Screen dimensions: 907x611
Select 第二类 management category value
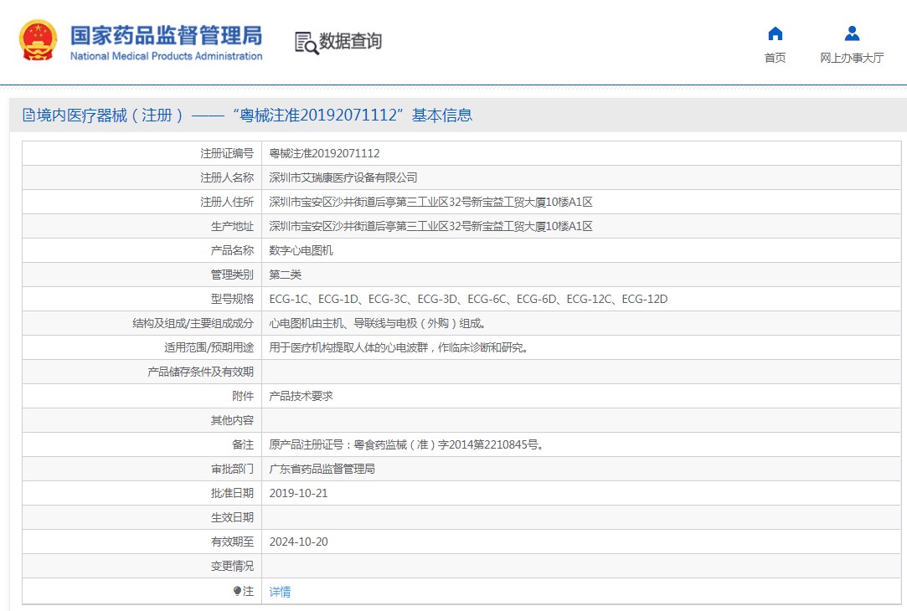click(x=286, y=275)
